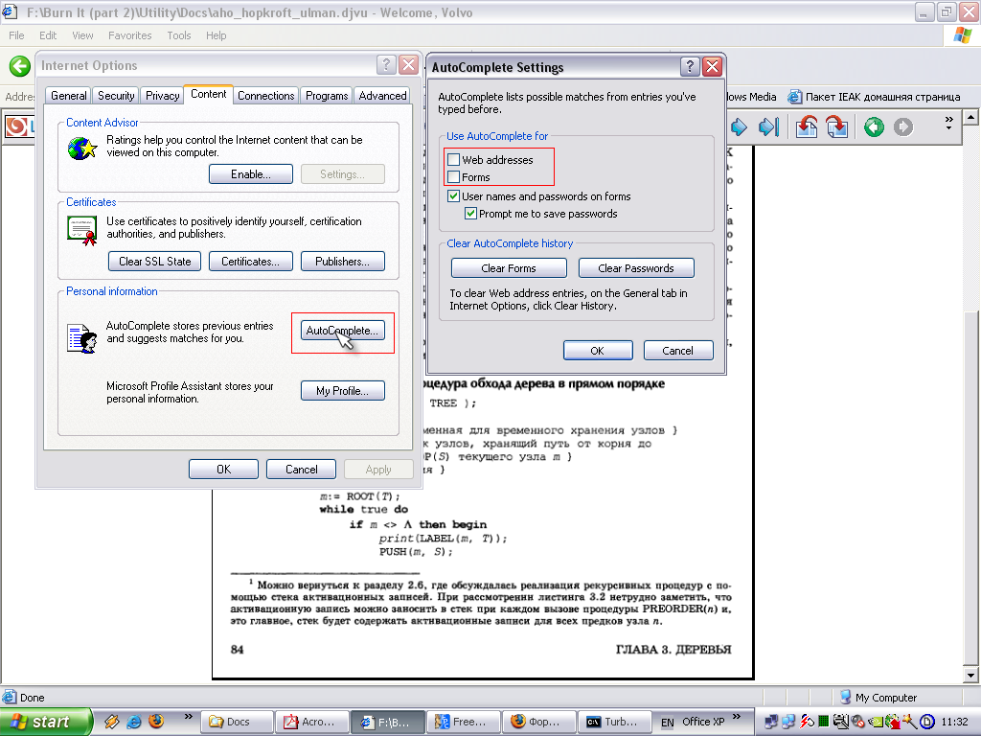Toggle Prompt me to save passwords
981x736 pixels.
pyautogui.click(x=470, y=214)
